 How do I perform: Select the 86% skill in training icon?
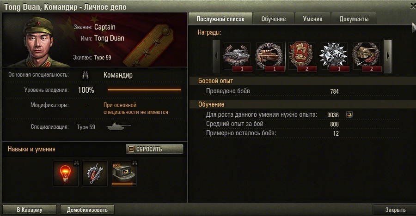(124, 174)
